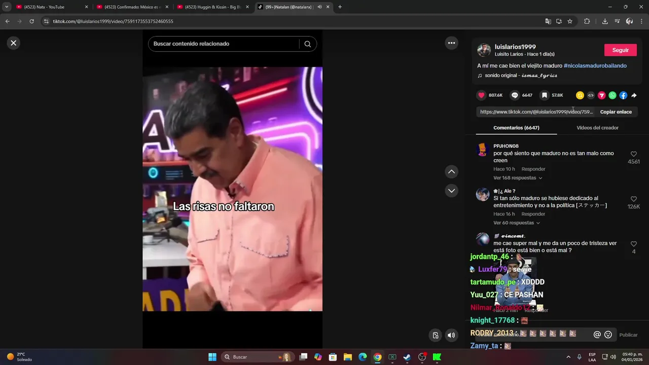Go back using browser back arrow
The width and height of the screenshot is (649, 365).
click(8, 21)
